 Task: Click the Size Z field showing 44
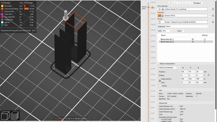pyautogui.click(x=199, y=82)
